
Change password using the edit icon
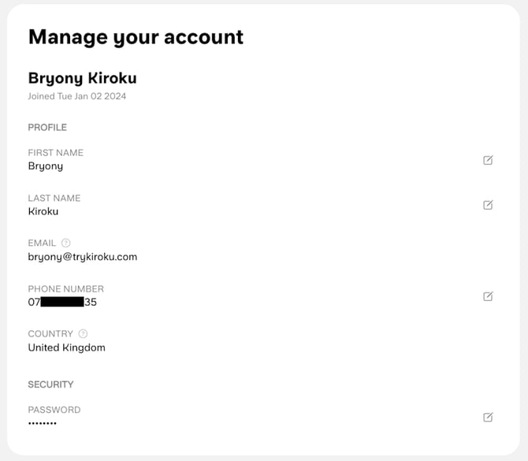point(488,417)
